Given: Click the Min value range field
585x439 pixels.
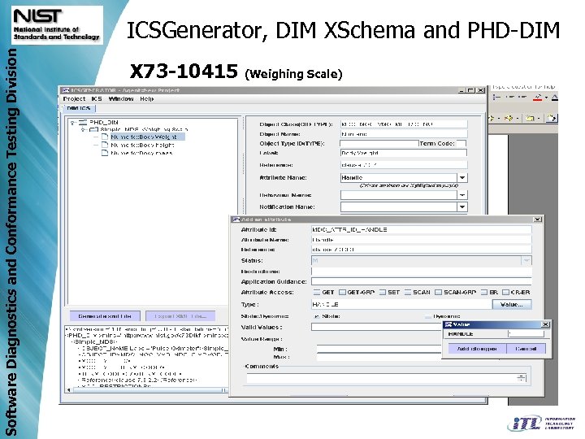Looking at the screenshot, I should [379, 349].
